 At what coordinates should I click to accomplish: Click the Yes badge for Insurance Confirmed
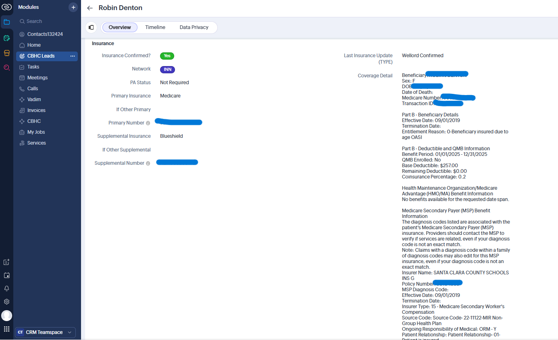click(x=167, y=56)
